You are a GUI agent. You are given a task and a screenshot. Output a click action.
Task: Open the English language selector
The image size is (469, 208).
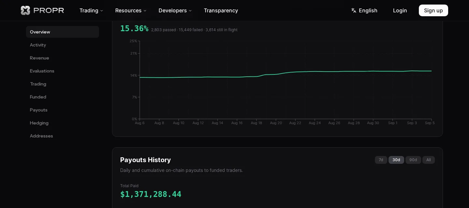[364, 10]
